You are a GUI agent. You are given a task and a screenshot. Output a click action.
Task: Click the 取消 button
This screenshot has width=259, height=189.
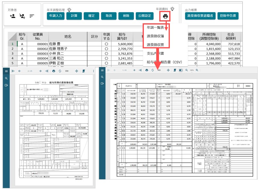(x=109, y=16)
